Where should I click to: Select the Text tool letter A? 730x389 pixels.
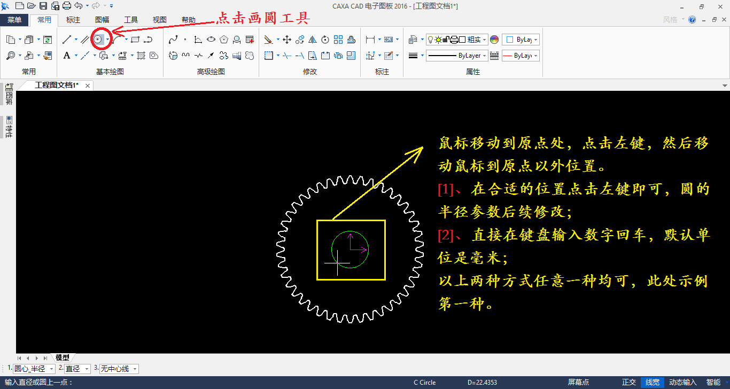click(67, 56)
